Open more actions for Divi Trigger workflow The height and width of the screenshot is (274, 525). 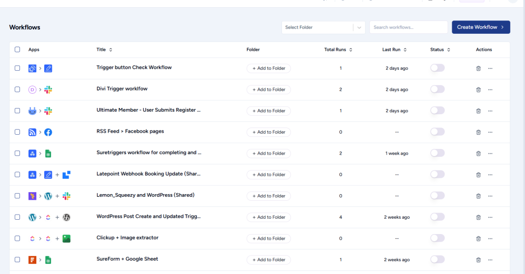[490, 90]
